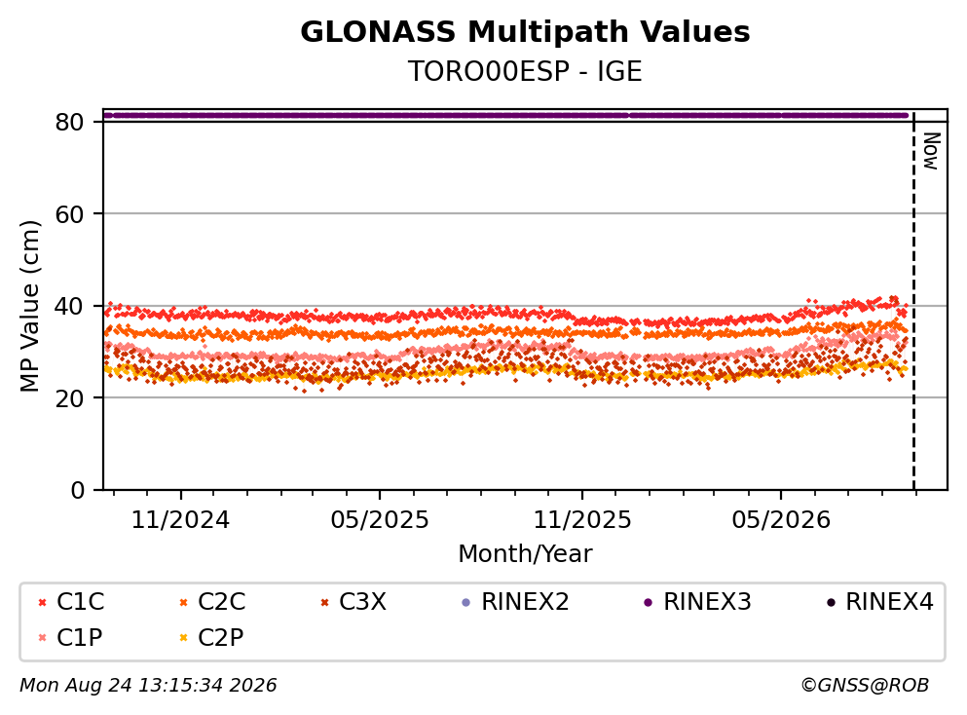Viewport: 967px width, 715px height.
Task: Click the 05/2026 tick label
Action: [781, 520]
